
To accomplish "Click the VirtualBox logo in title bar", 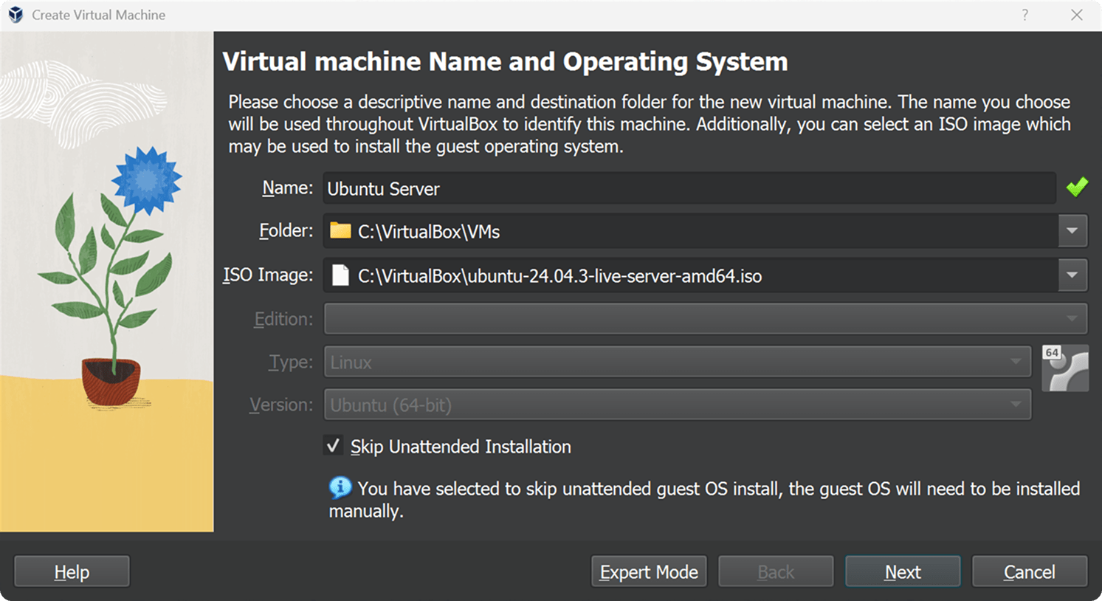I will pyautogui.click(x=16, y=15).
